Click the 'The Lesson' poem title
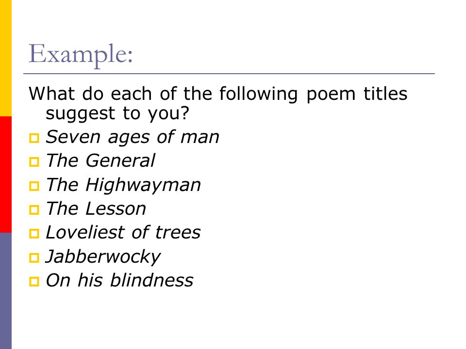 96,208
